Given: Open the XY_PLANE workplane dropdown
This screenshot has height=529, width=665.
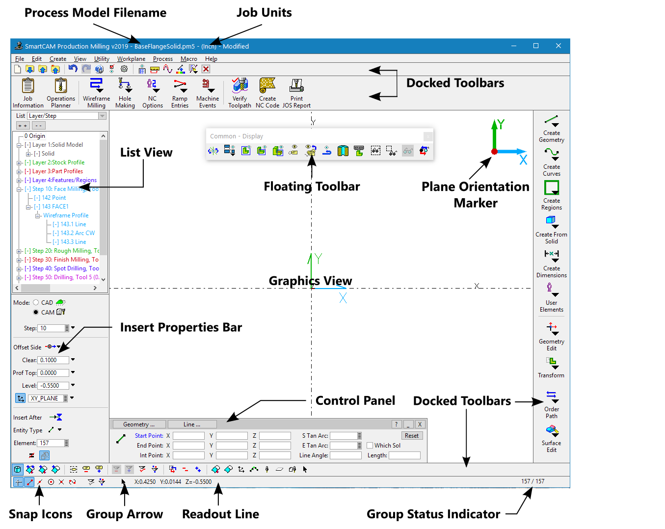Looking at the screenshot, I should pyautogui.click(x=72, y=398).
